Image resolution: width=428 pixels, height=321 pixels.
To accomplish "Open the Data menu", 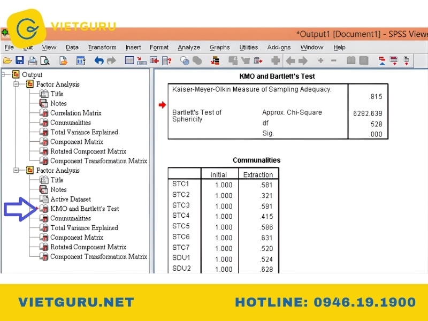I will (72, 47).
